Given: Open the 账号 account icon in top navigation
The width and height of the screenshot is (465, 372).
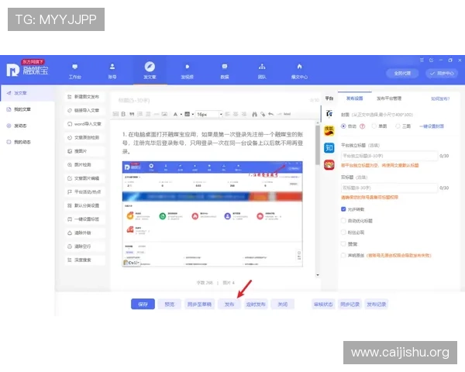Looking at the screenshot, I should (x=112, y=67).
